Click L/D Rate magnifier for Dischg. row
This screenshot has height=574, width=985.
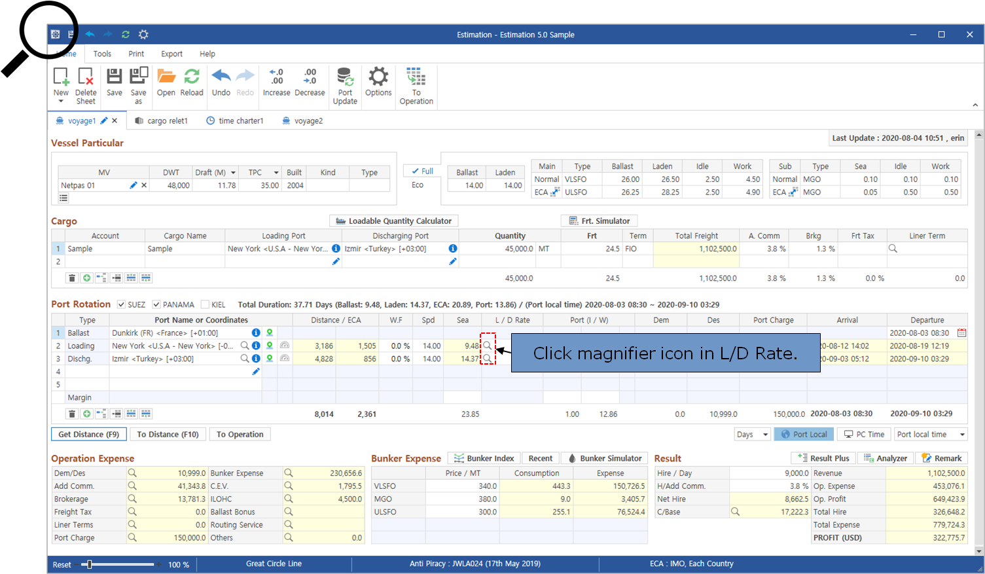pyautogui.click(x=488, y=359)
